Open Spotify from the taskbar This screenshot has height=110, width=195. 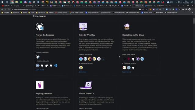(x=21, y=2)
